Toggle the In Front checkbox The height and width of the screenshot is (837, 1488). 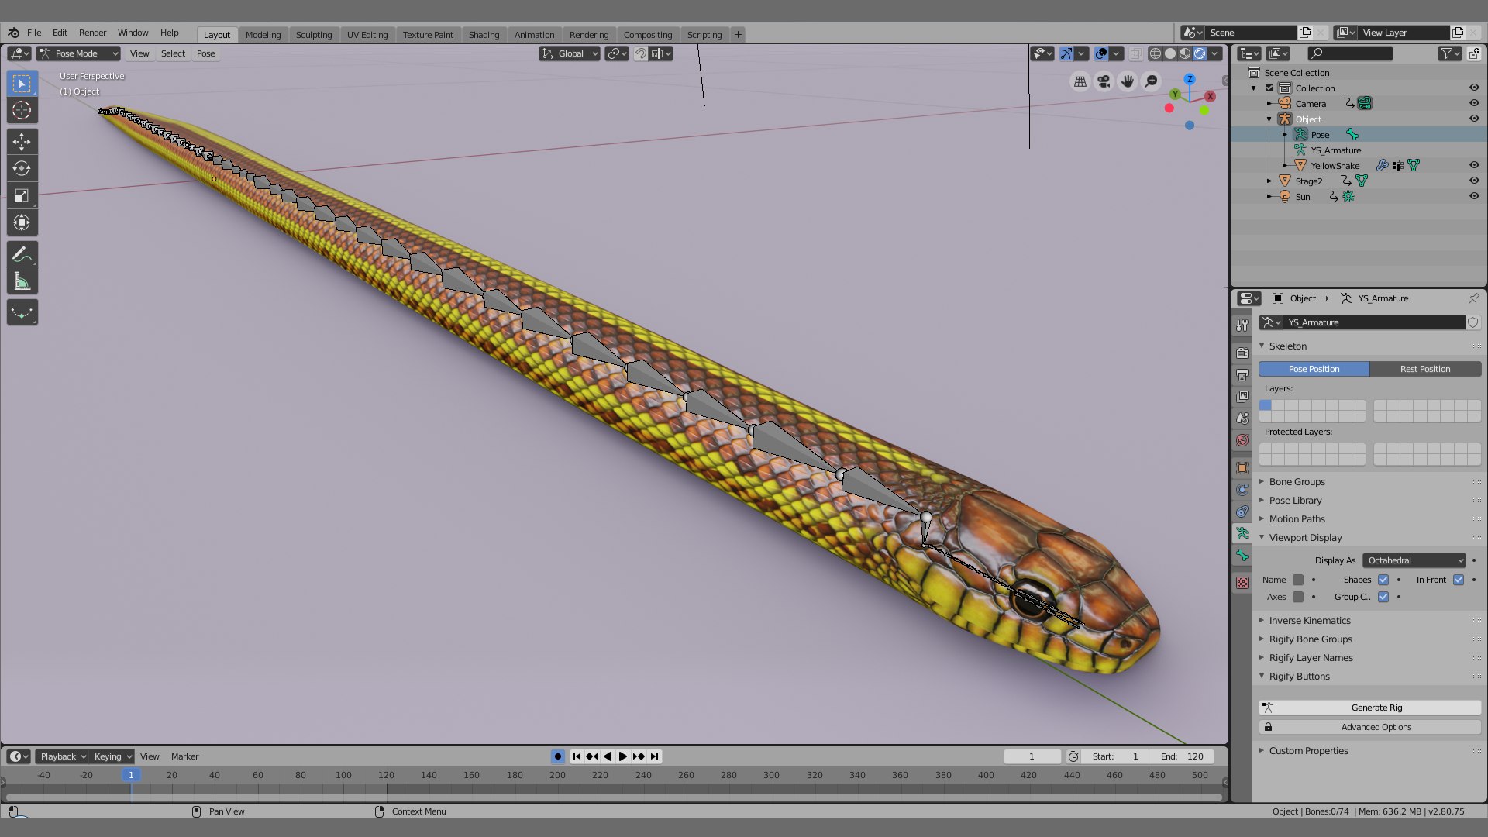click(1459, 580)
